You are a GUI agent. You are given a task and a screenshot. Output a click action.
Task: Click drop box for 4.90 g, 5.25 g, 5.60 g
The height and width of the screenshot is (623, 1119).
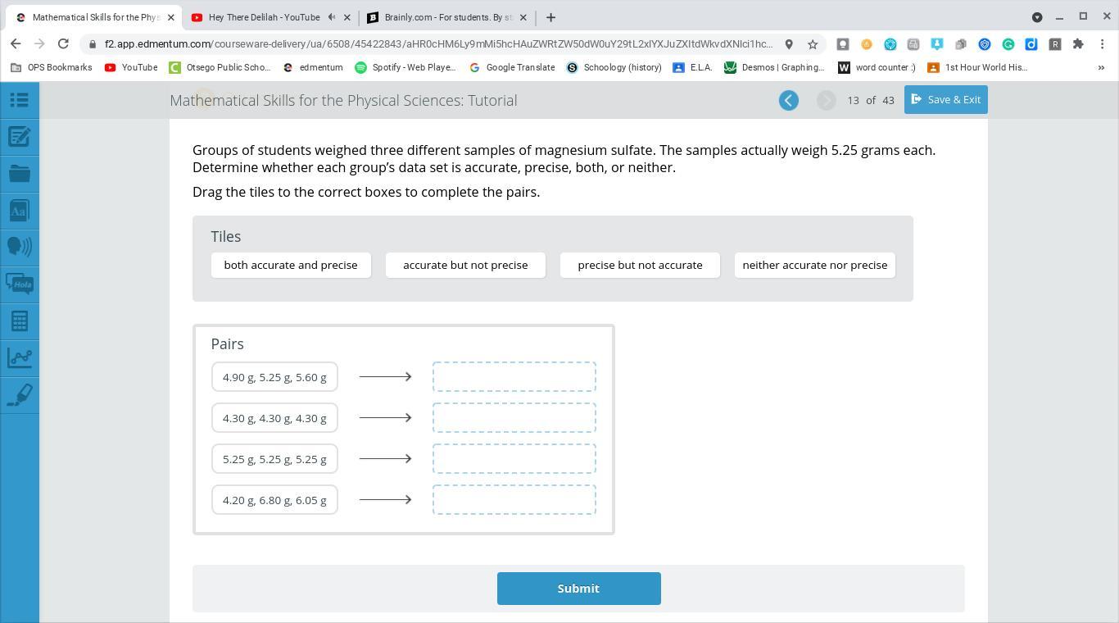(x=514, y=377)
